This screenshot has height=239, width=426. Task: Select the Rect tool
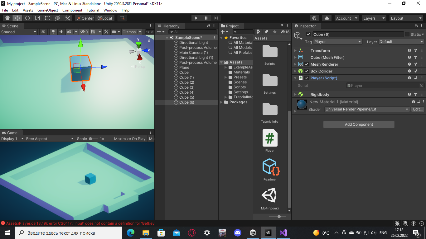coord(47,18)
